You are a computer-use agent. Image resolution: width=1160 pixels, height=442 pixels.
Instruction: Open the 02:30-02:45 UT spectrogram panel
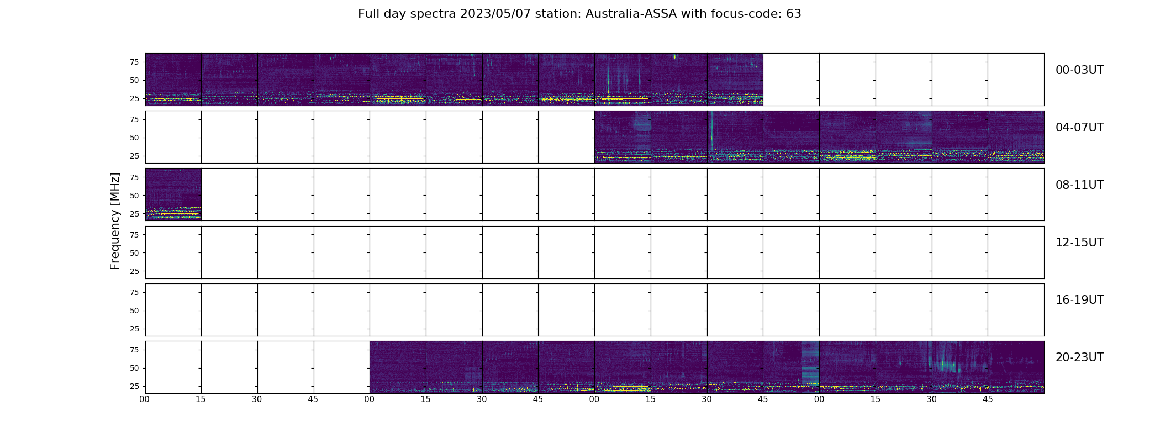coord(735,80)
